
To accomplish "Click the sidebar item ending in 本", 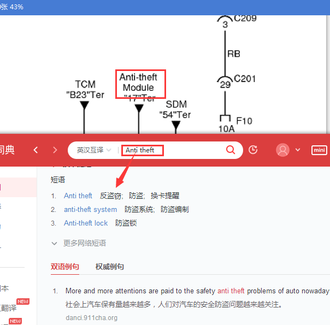I will [x=4, y=288].
